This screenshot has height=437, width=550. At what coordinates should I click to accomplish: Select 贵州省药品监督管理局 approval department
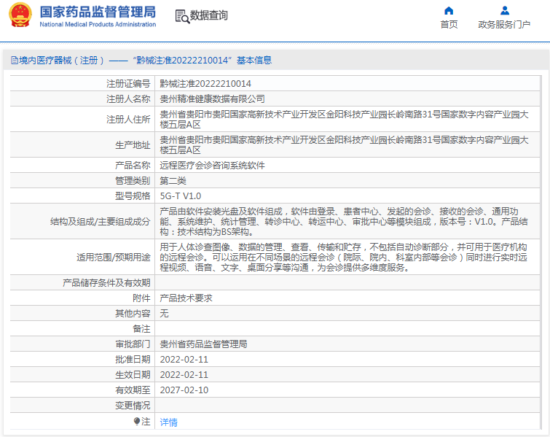203,344
